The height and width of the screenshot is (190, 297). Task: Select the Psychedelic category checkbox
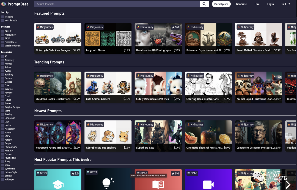coord(2,158)
